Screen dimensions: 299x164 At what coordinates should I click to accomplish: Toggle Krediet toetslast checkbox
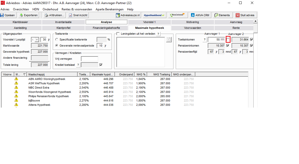coord(101,65)
